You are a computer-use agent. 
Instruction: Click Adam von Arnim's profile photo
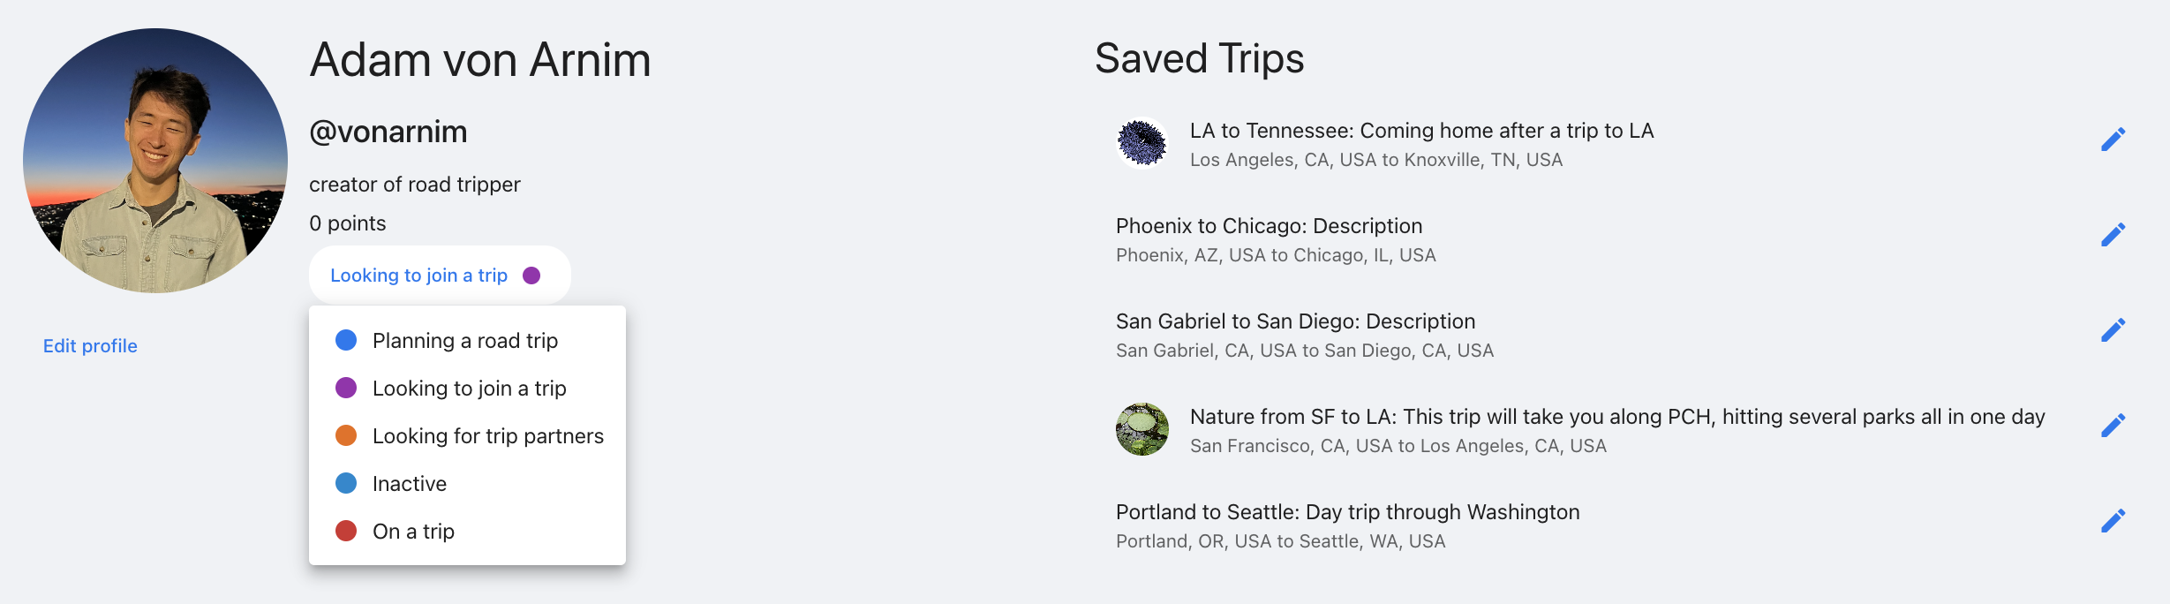(155, 161)
